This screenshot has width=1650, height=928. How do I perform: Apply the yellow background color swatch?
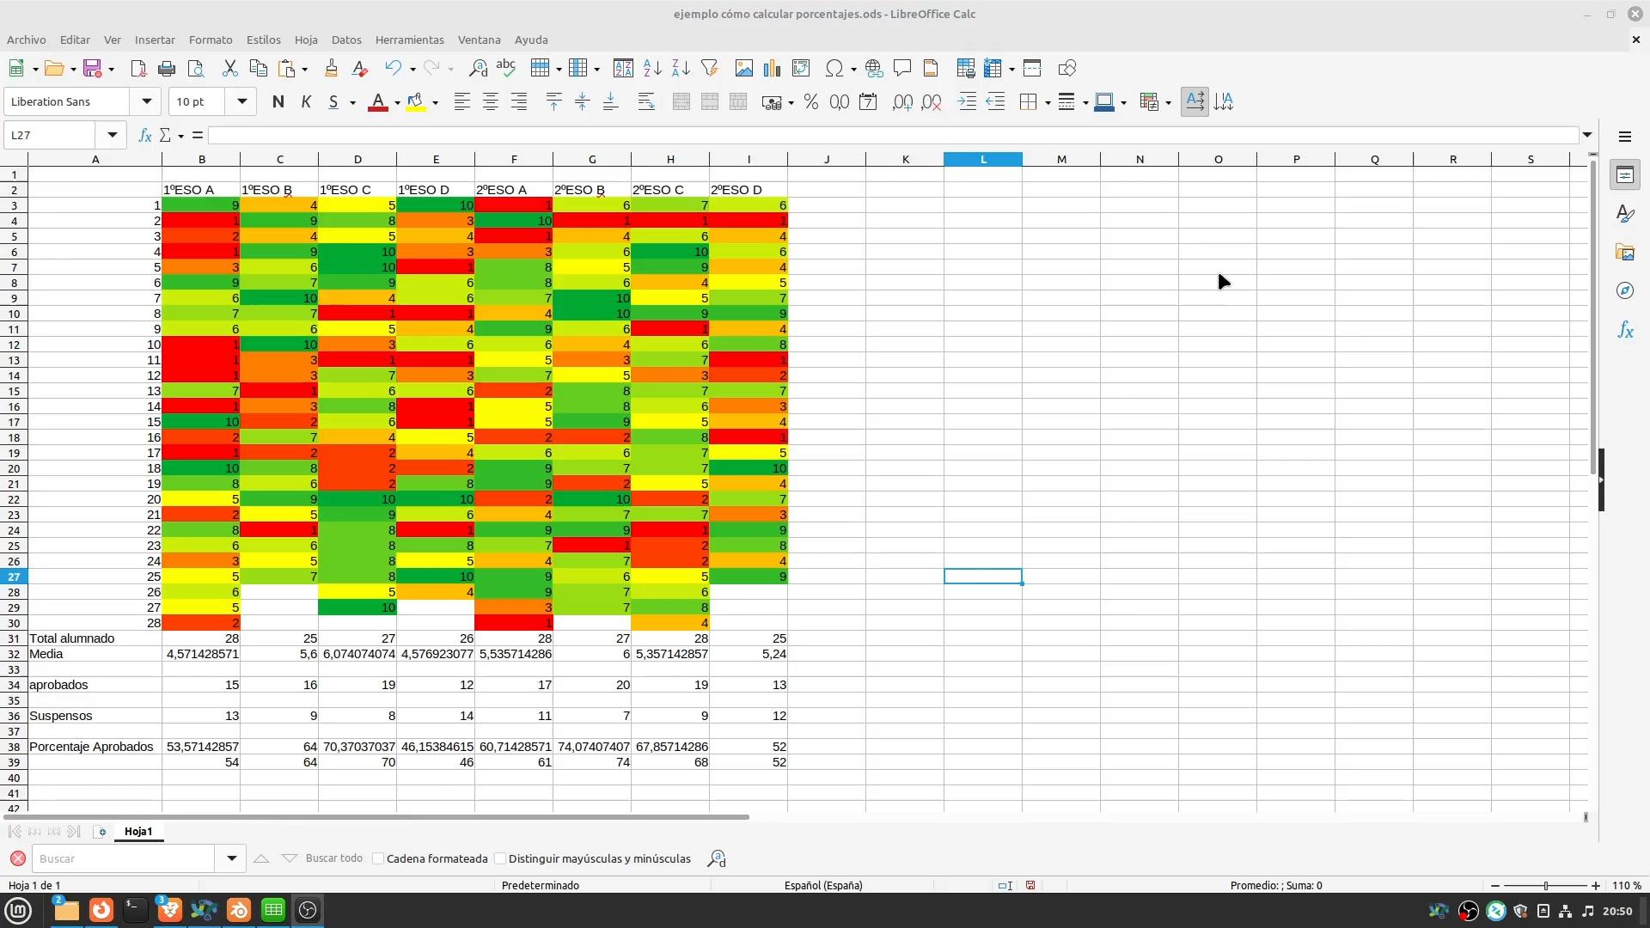click(416, 102)
